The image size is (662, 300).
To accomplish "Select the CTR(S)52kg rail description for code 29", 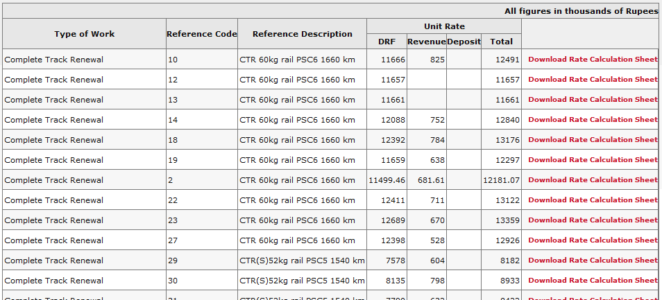I will (302, 261).
